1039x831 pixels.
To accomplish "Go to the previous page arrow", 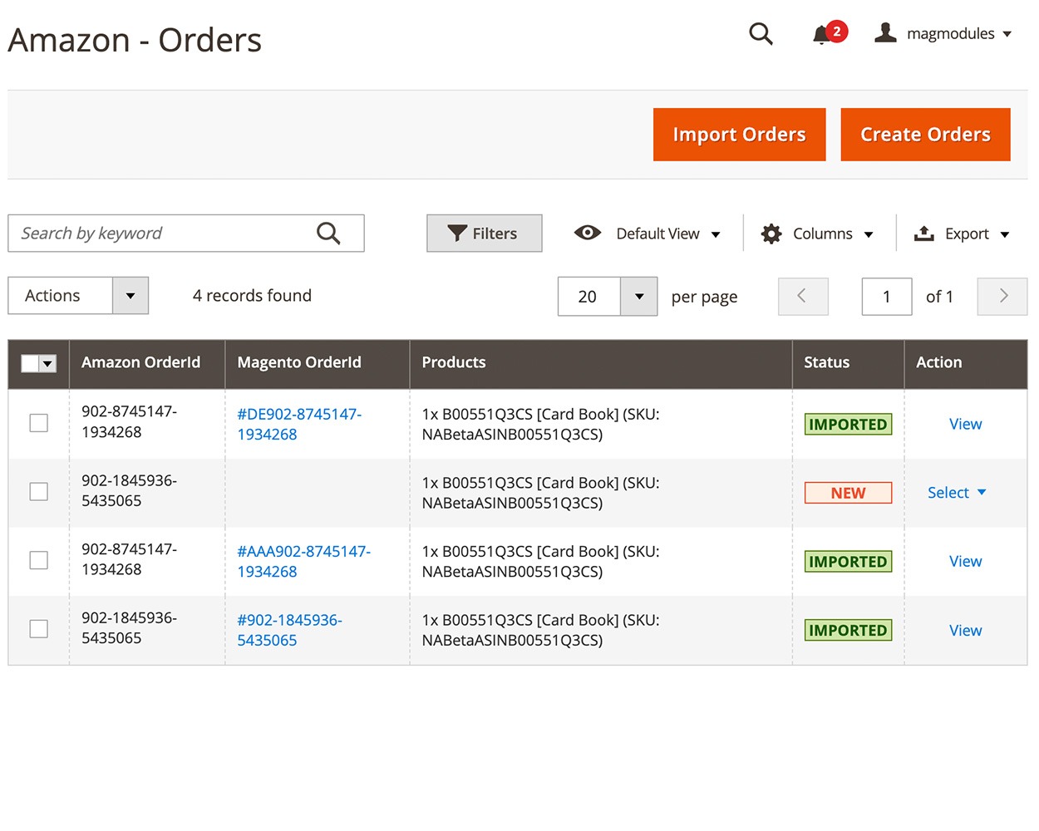I will [x=802, y=297].
